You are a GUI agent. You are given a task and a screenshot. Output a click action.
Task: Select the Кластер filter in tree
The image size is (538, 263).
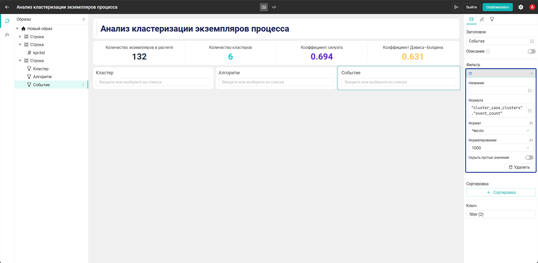(41, 69)
